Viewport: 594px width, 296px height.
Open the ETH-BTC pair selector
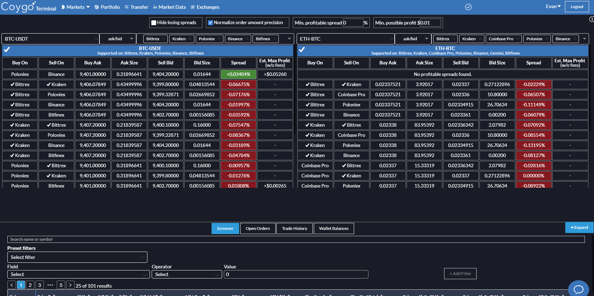tap(345, 39)
